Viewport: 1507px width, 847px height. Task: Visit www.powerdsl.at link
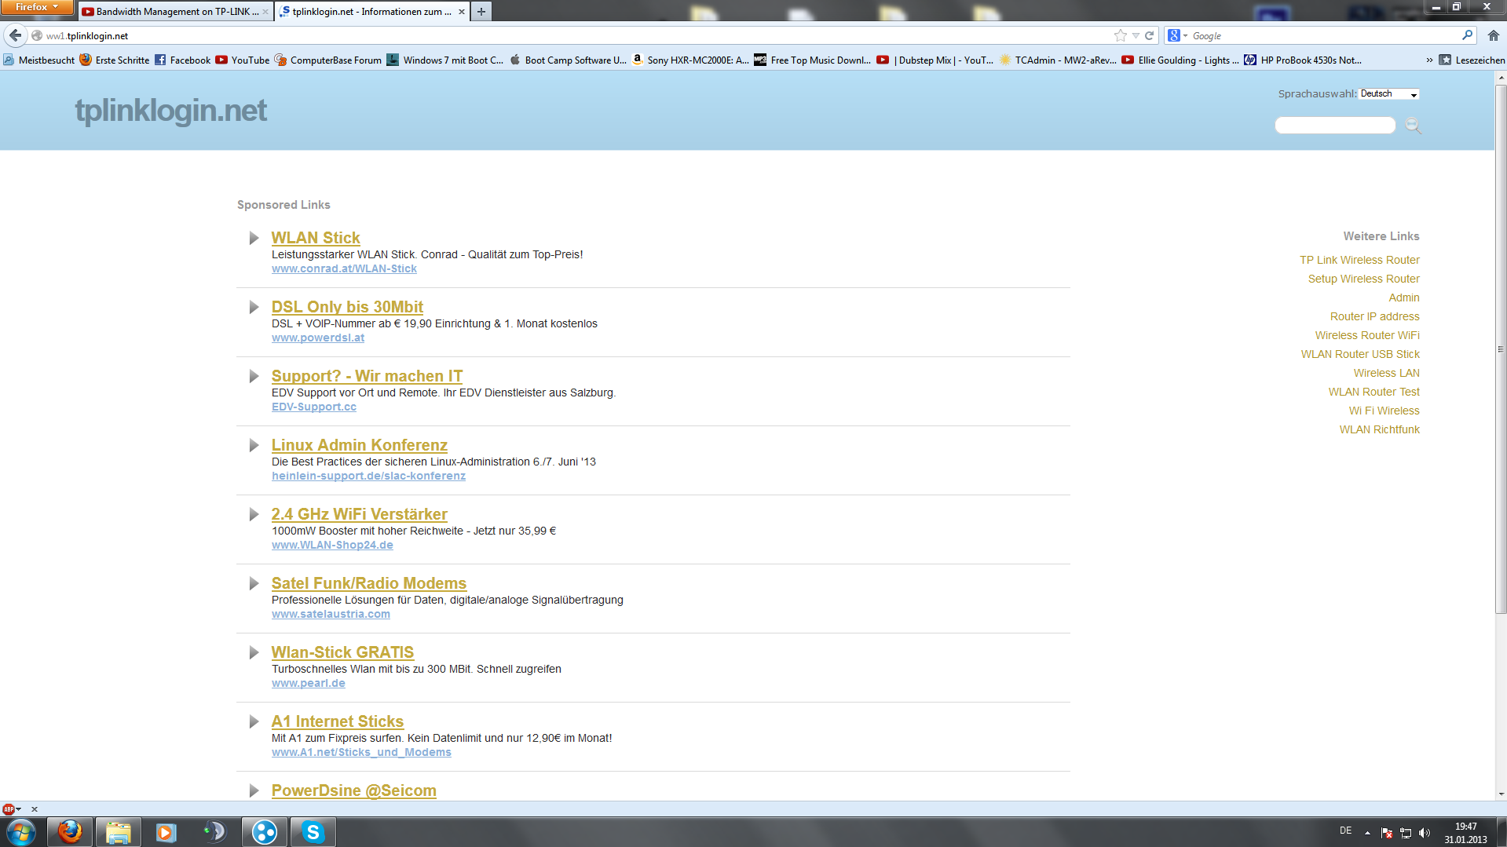coord(318,338)
